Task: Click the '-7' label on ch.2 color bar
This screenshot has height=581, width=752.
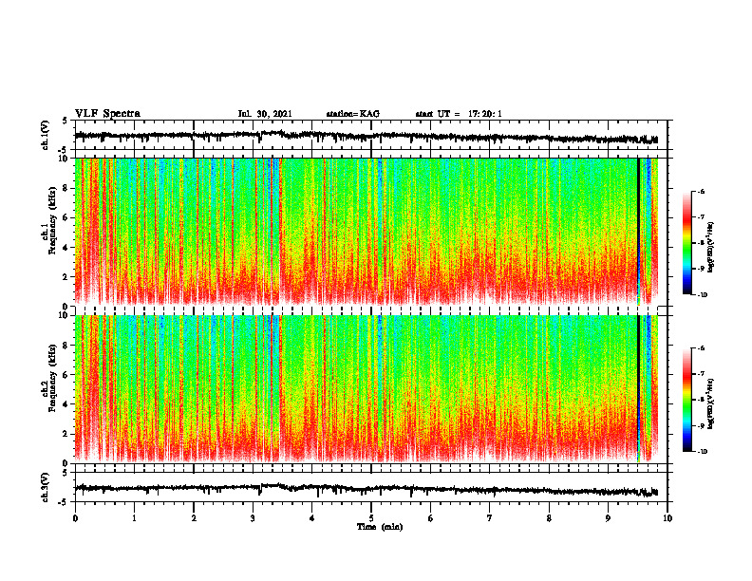Action: click(701, 374)
